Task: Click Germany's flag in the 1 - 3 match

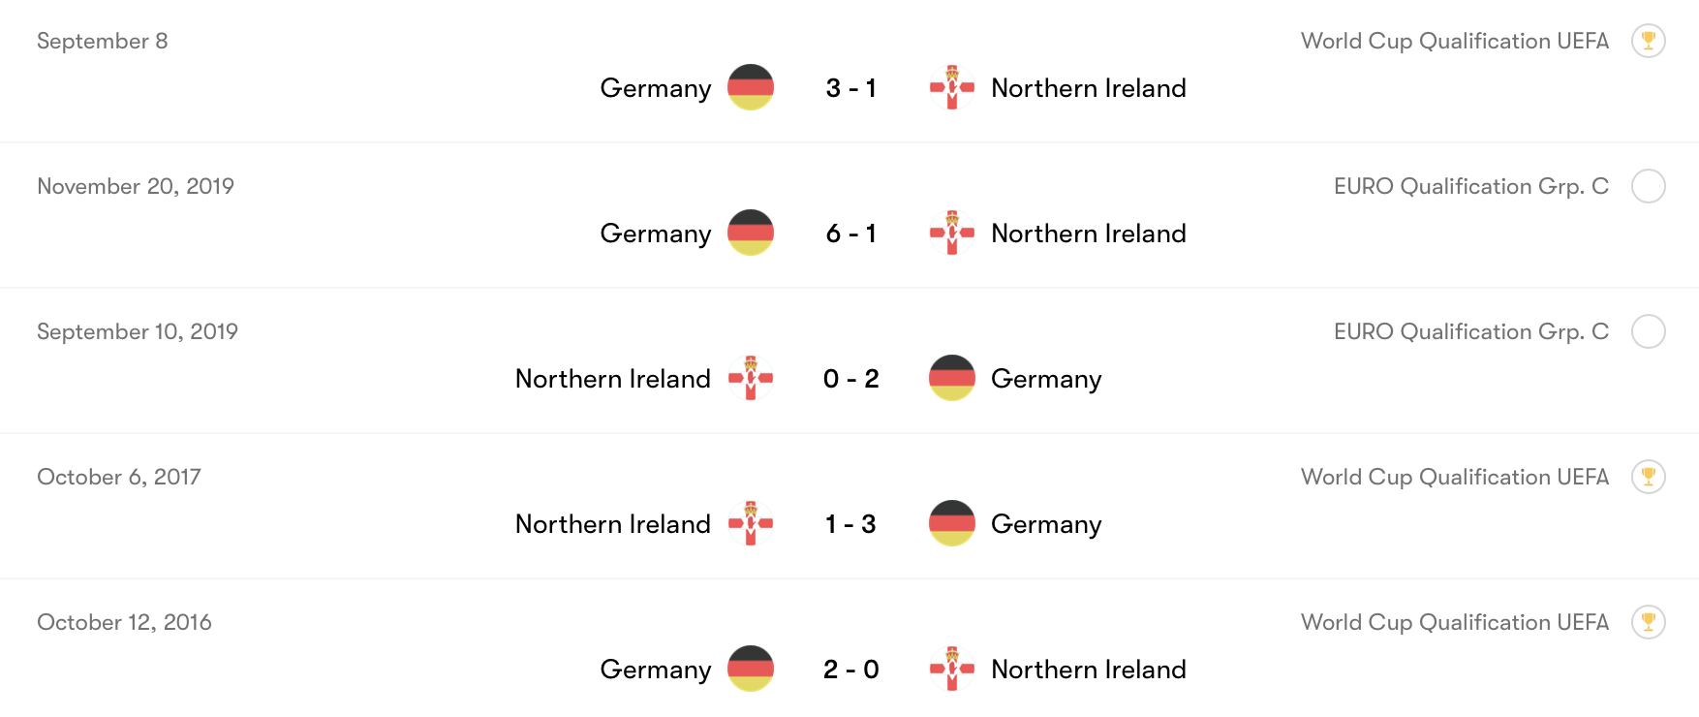Action: point(952,523)
